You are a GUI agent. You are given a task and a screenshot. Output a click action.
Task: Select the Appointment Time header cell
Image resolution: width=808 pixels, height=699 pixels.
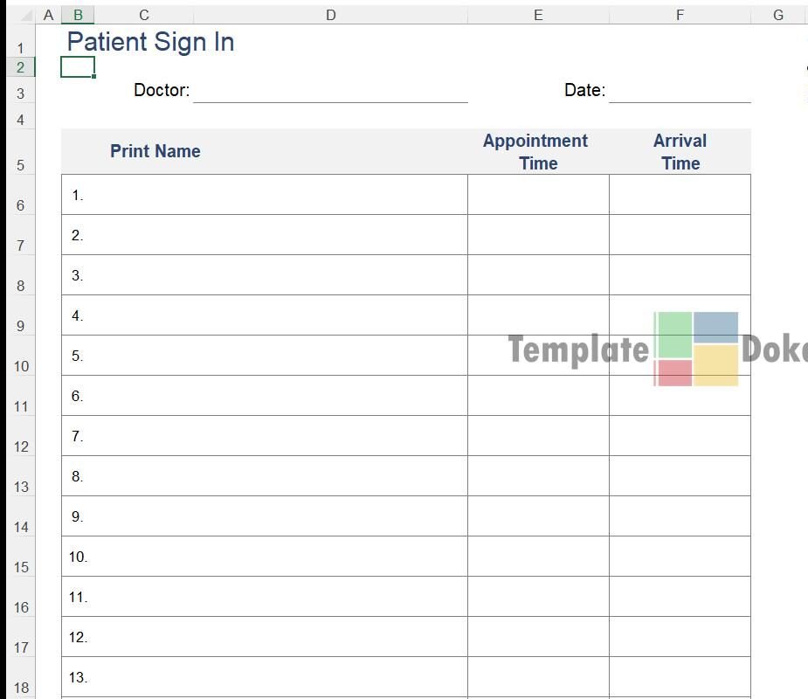pyautogui.click(x=538, y=151)
